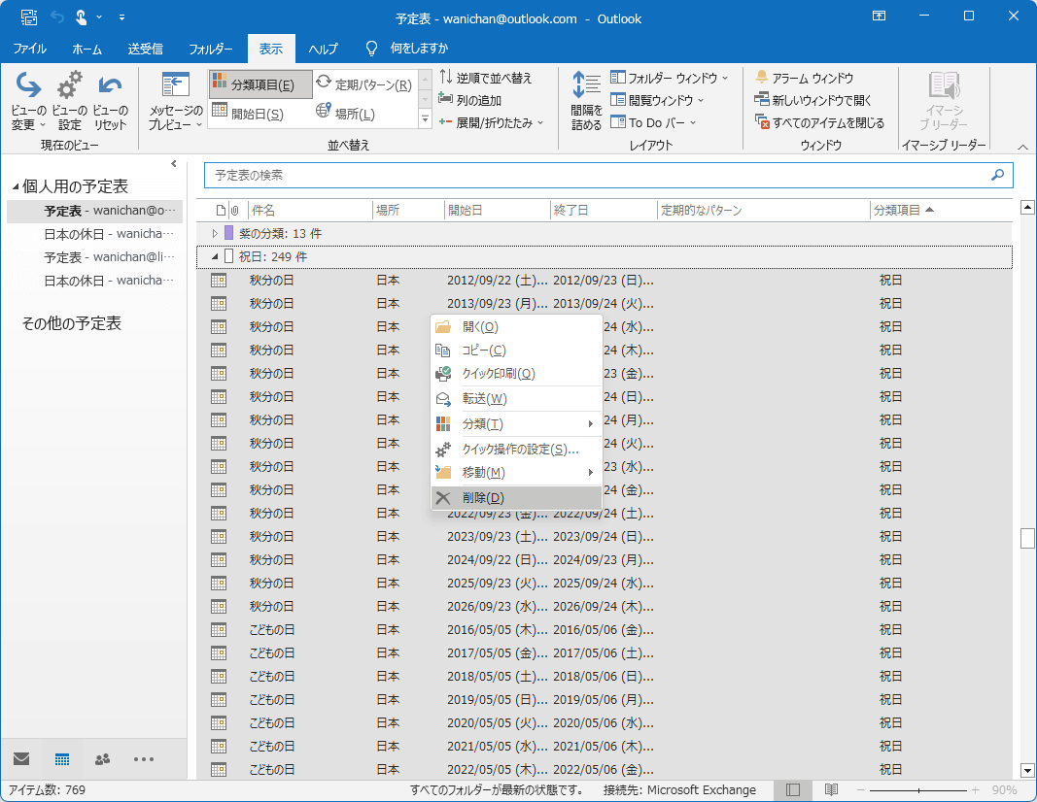Click the zoom in plus button
The image size is (1037, 802).
pyautogui.click(x=975, y=790)
